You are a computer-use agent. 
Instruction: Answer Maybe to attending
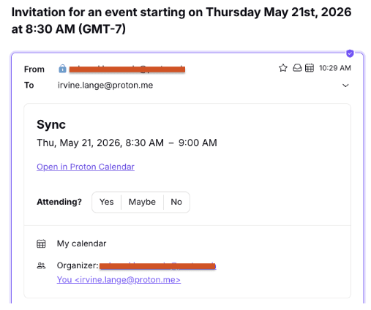point(142,202)
